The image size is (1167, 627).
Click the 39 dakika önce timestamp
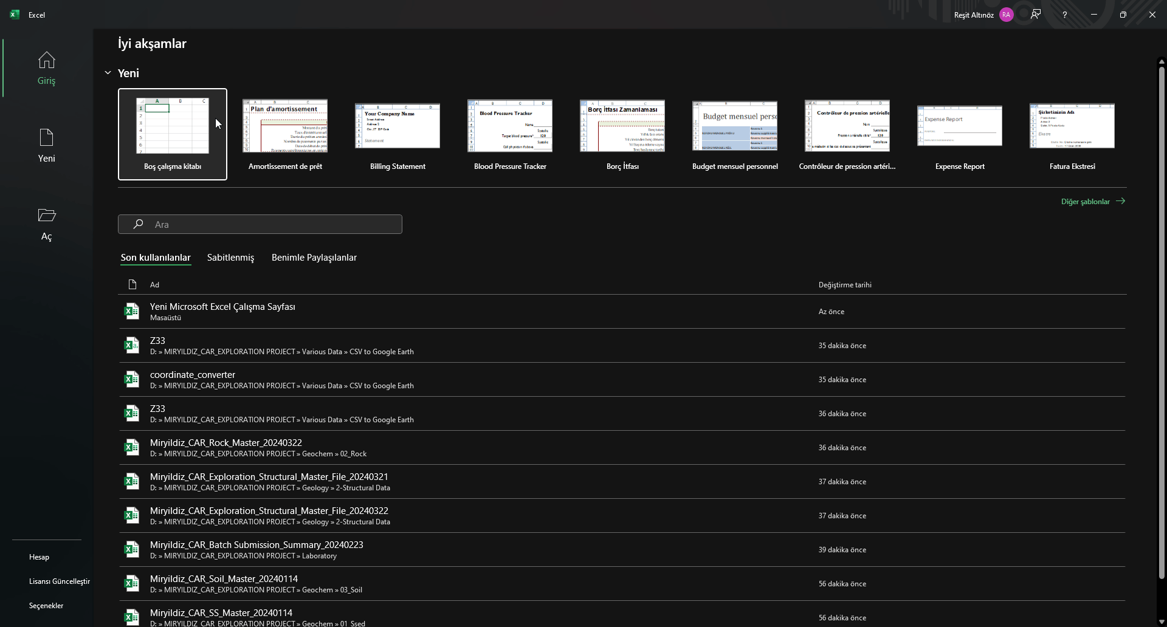(842, 550)
